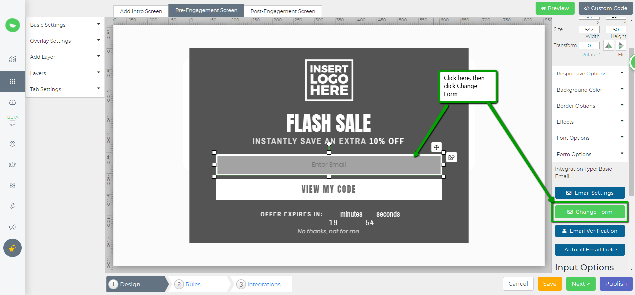Go to the Add Intro Screen tab
The image size is (635, 295).
(141, 11)
